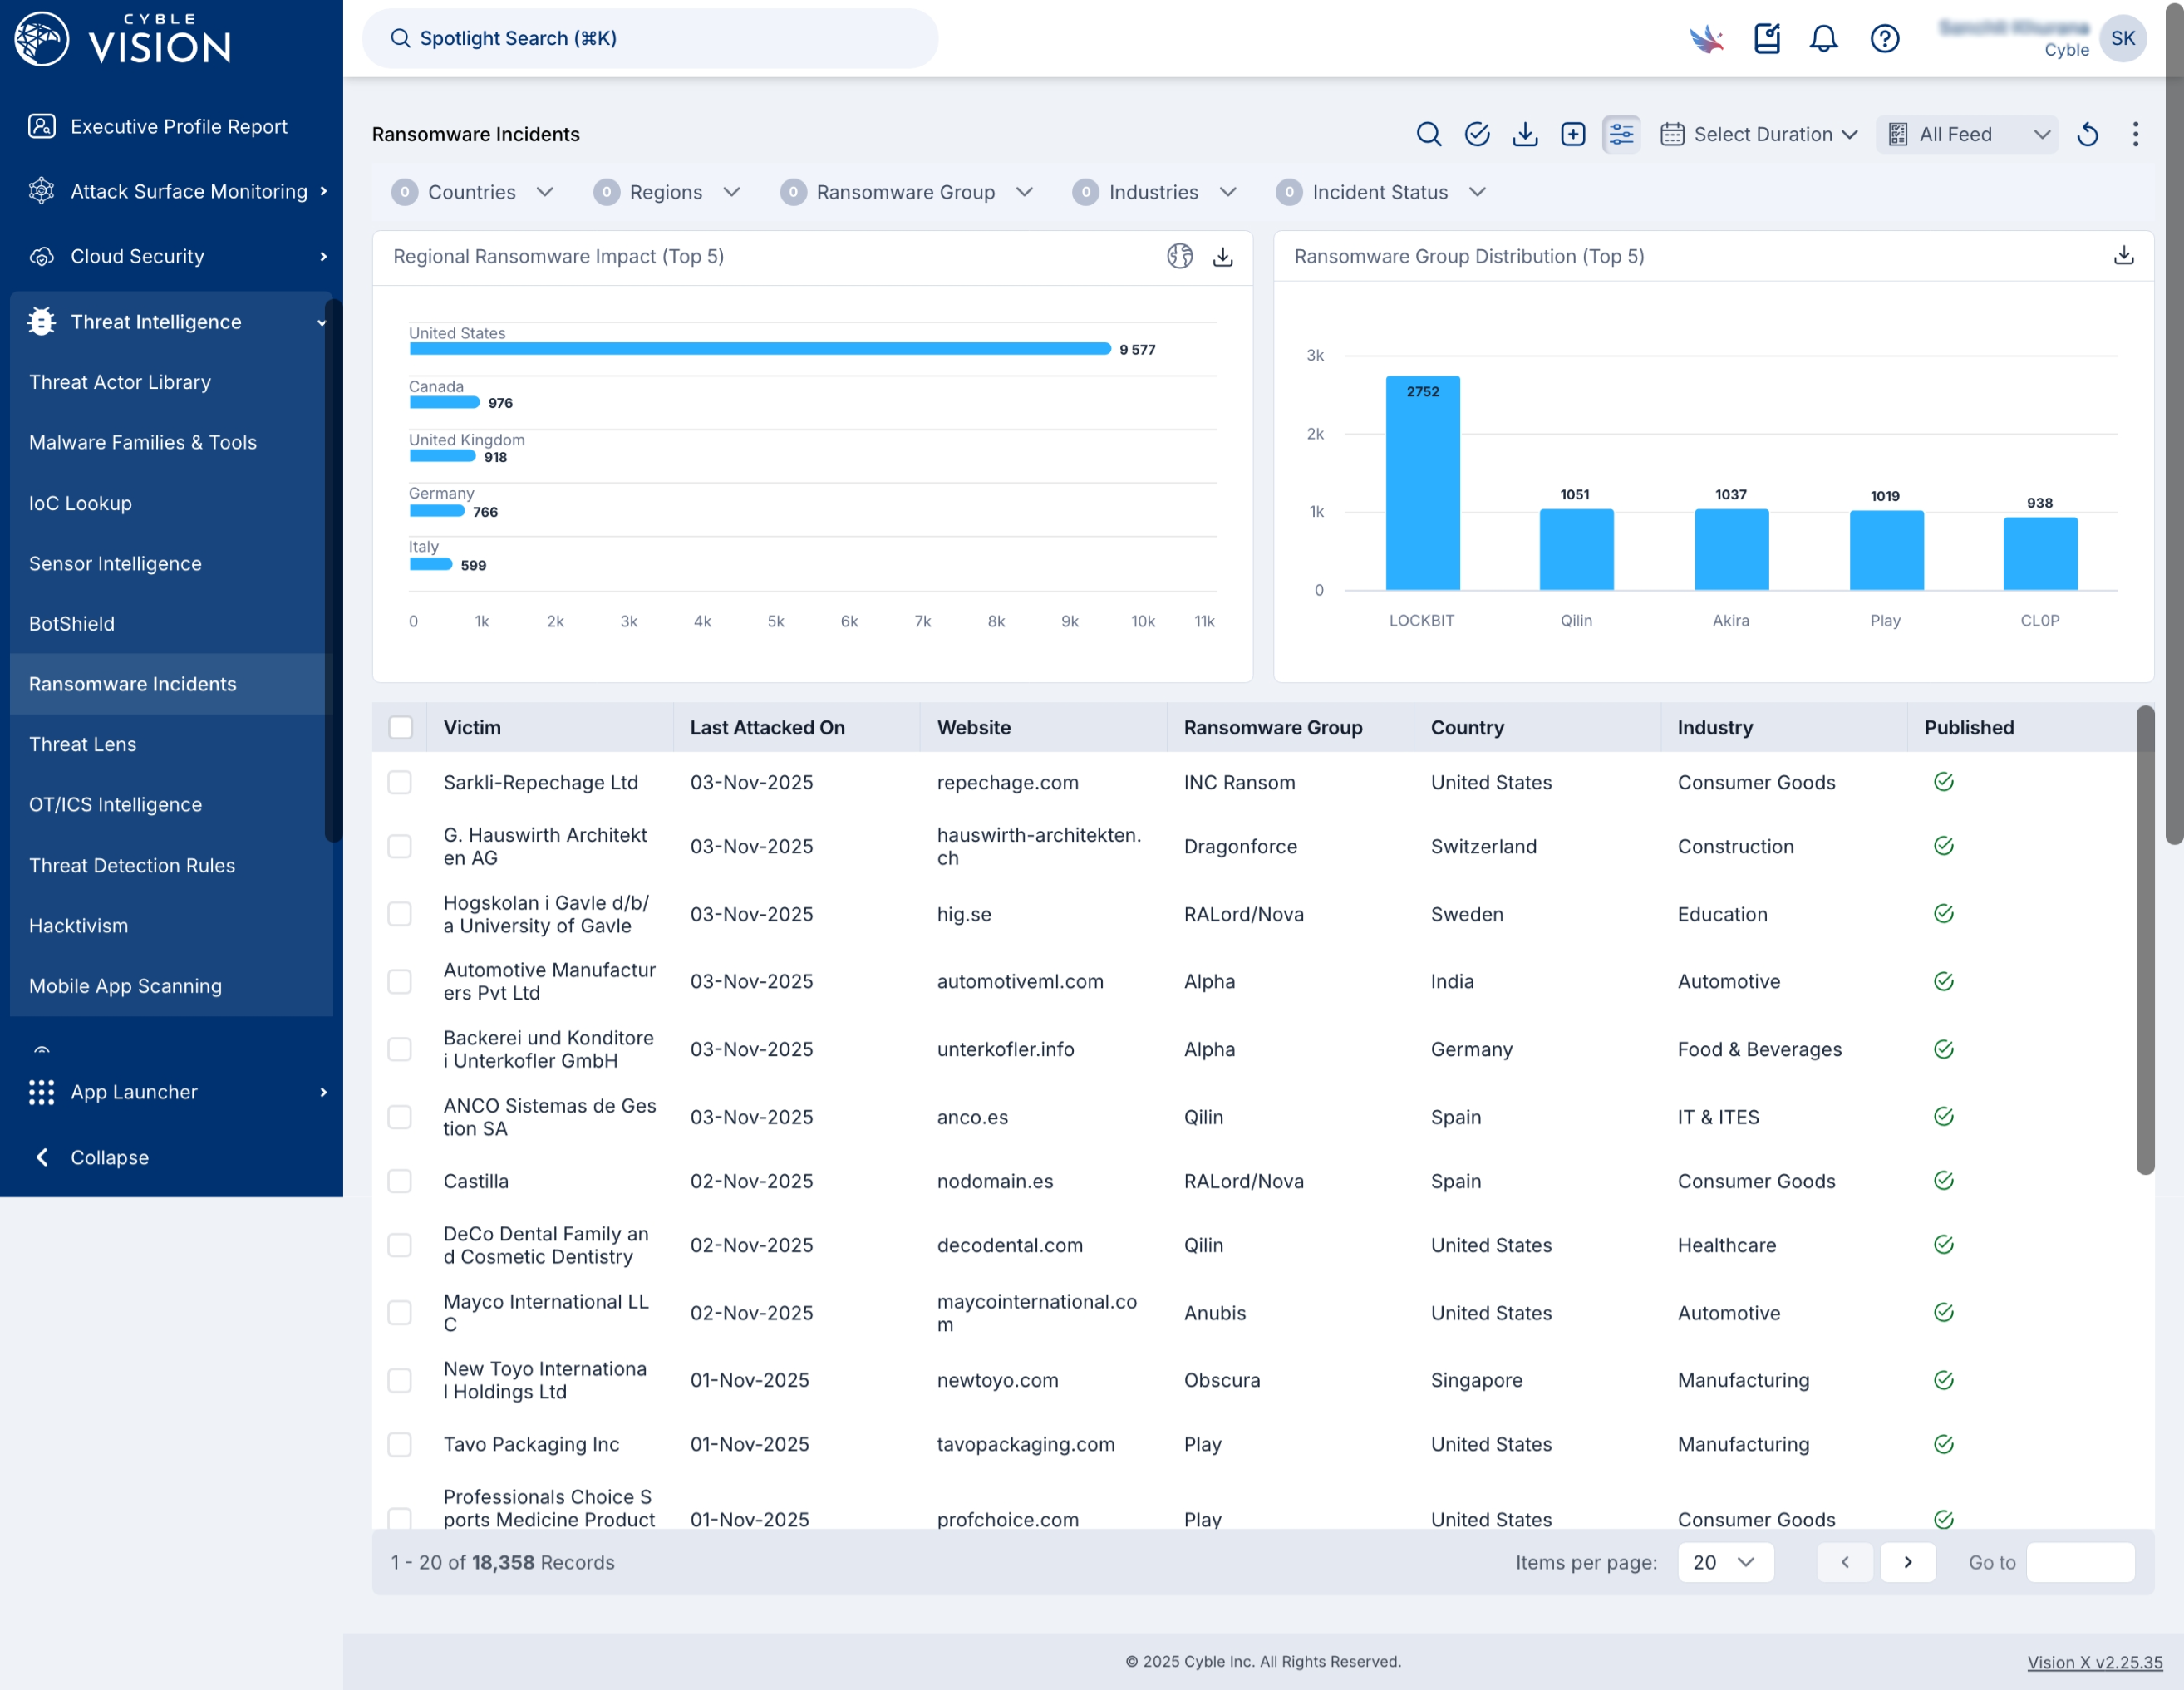Viewport: 2184px width, 1690px height.
Task: Open the Ransomware Group filter dropdown
Action: point(906,192)
